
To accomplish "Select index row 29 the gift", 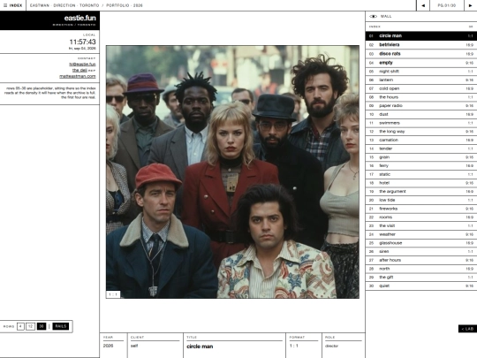I will point(421,277).
